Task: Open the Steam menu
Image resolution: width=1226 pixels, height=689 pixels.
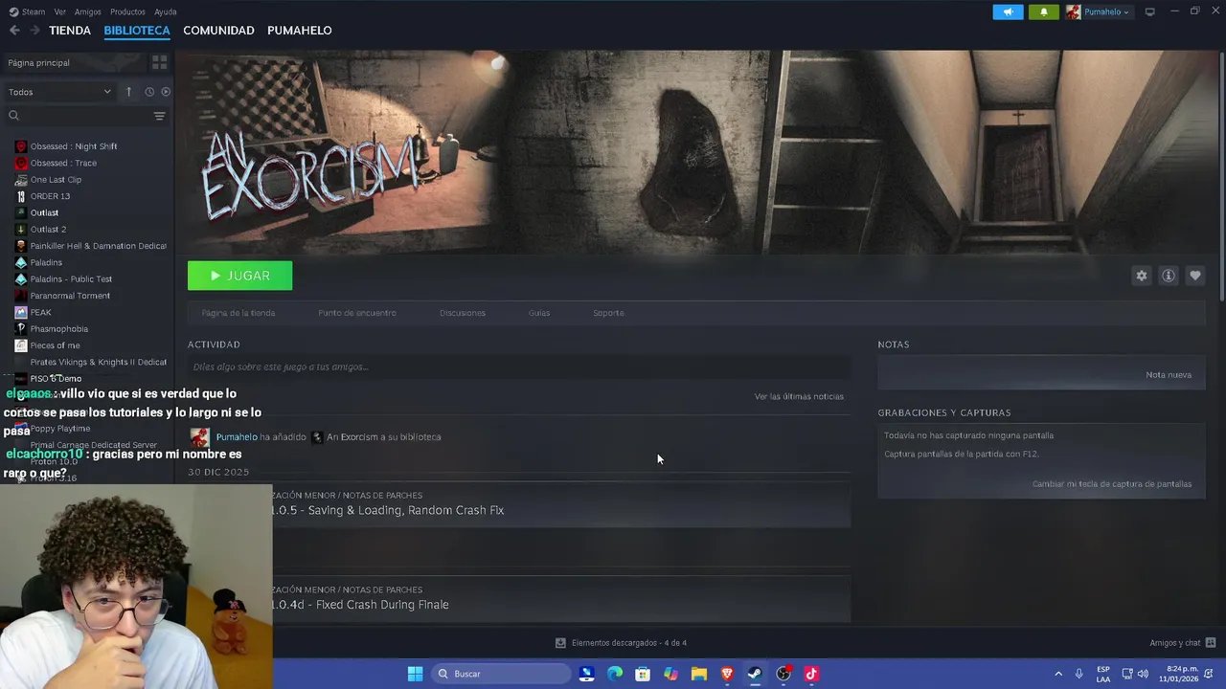Action: coord(34,11)
